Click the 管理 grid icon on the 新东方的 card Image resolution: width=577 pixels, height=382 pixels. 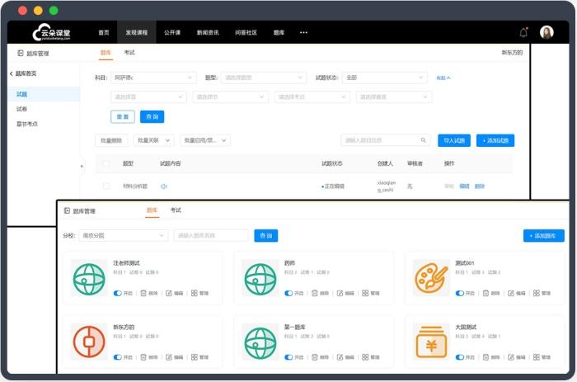click(195, 357)
